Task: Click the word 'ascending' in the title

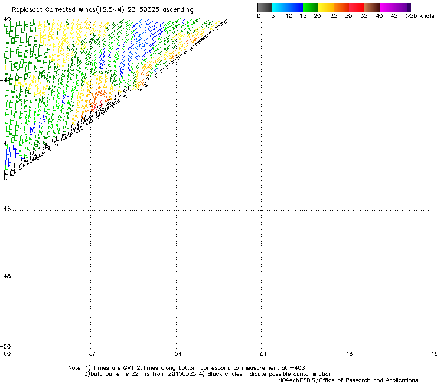Action: 178,10
